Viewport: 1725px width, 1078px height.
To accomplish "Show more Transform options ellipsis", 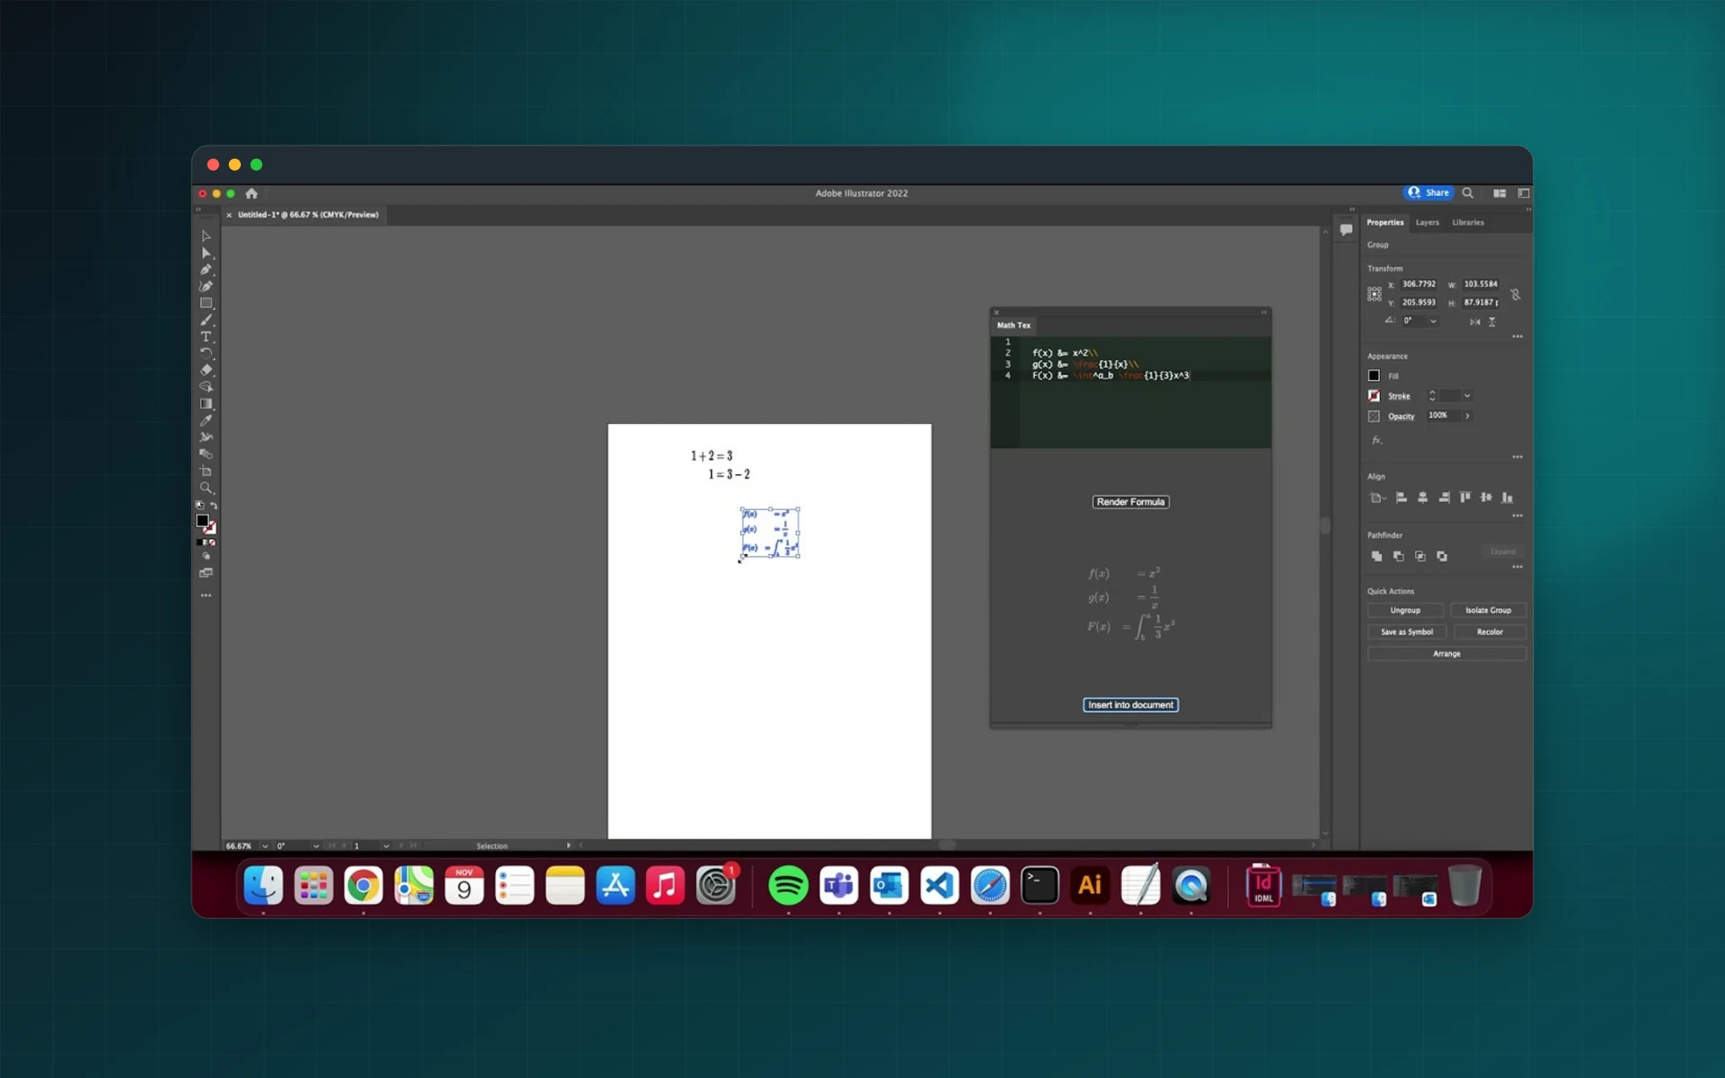I will (1517, 337).
